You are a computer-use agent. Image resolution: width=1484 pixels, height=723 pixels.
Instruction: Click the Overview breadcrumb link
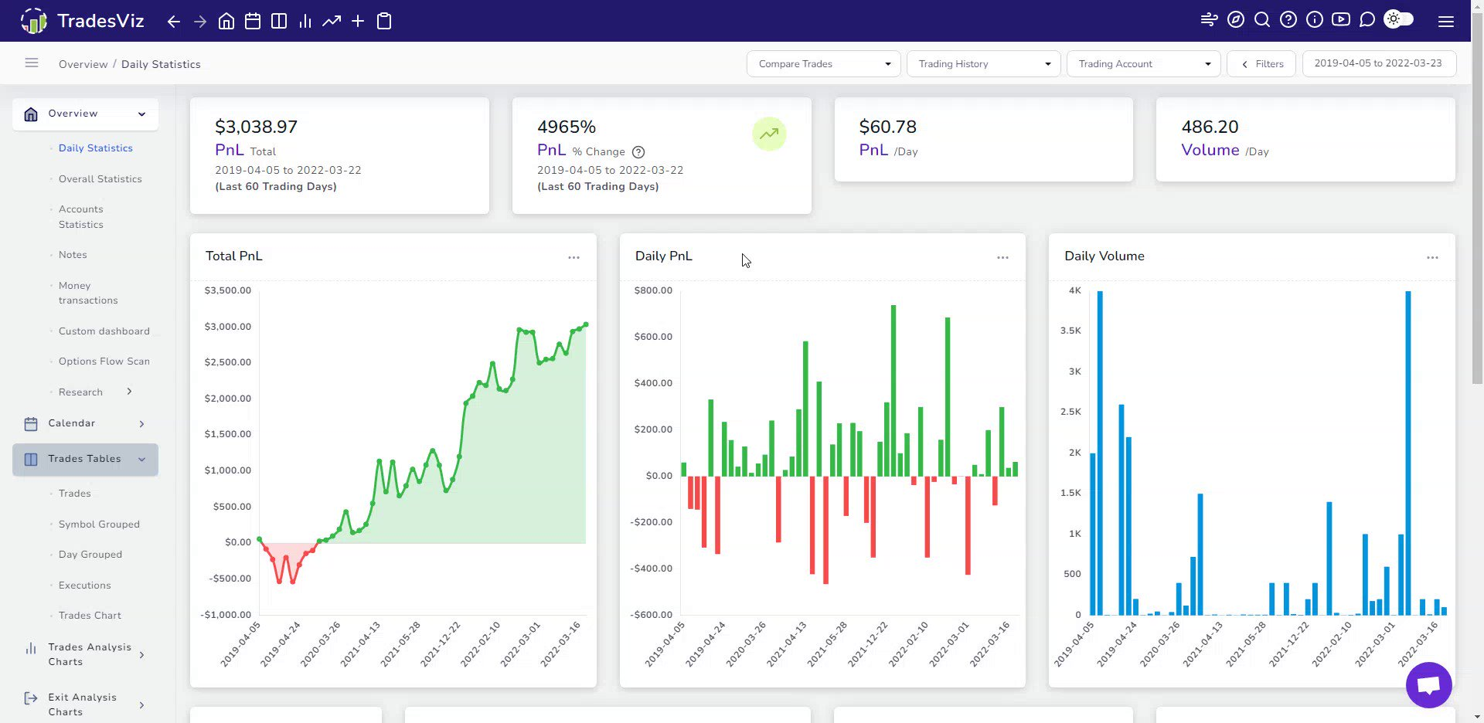(83, 64)
